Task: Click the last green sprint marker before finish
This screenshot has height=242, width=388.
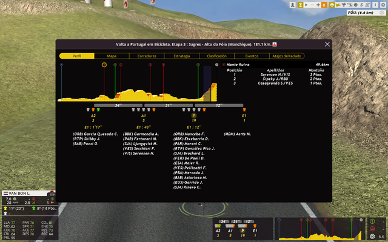Action: [x=198, y=65]
